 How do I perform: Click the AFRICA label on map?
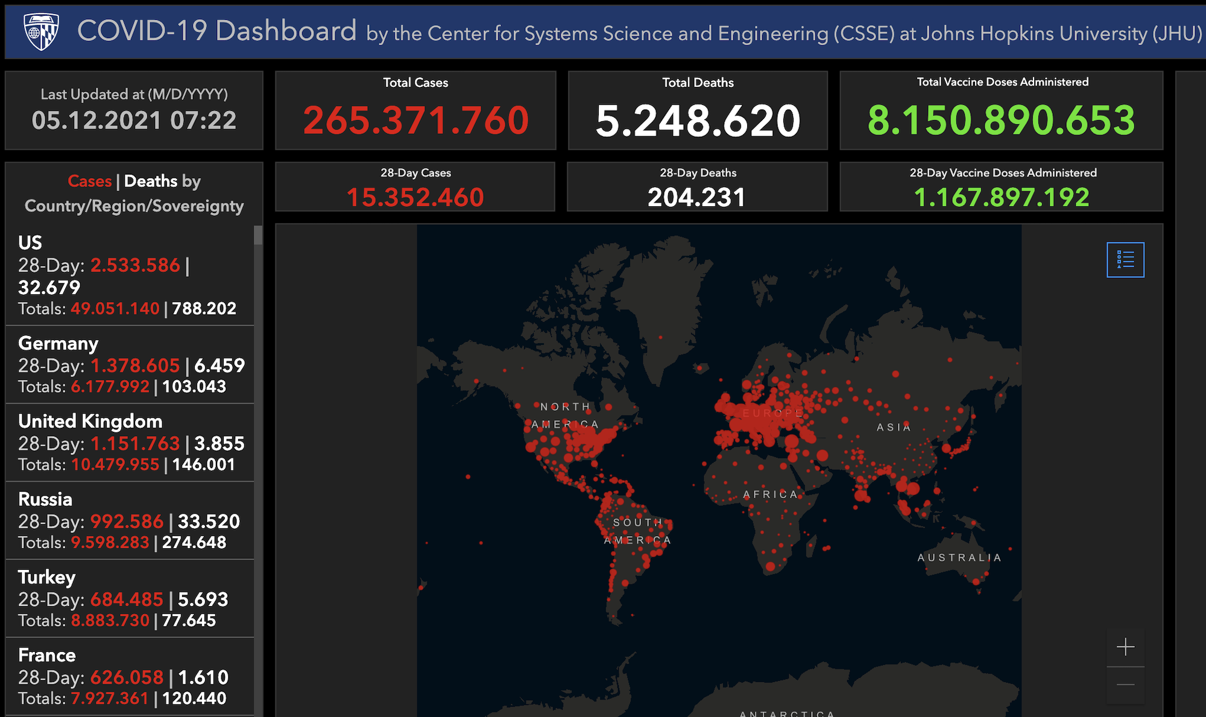(771, 494)
